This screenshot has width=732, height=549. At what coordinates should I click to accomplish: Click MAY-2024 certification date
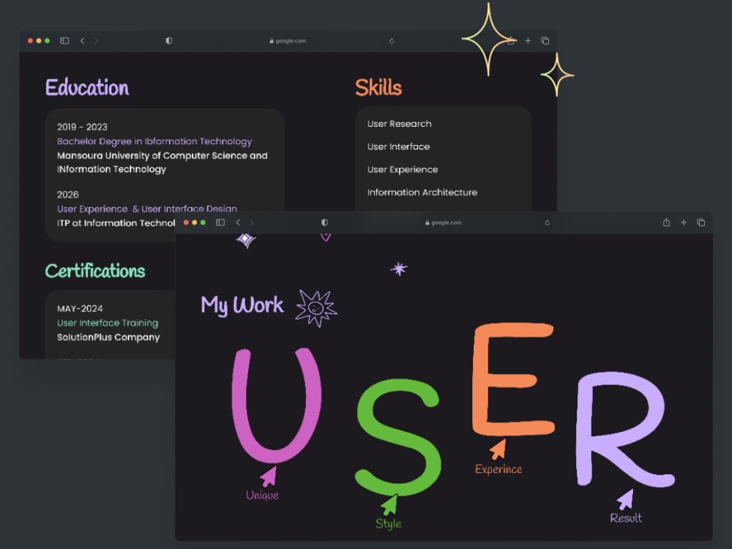[80, 309]
